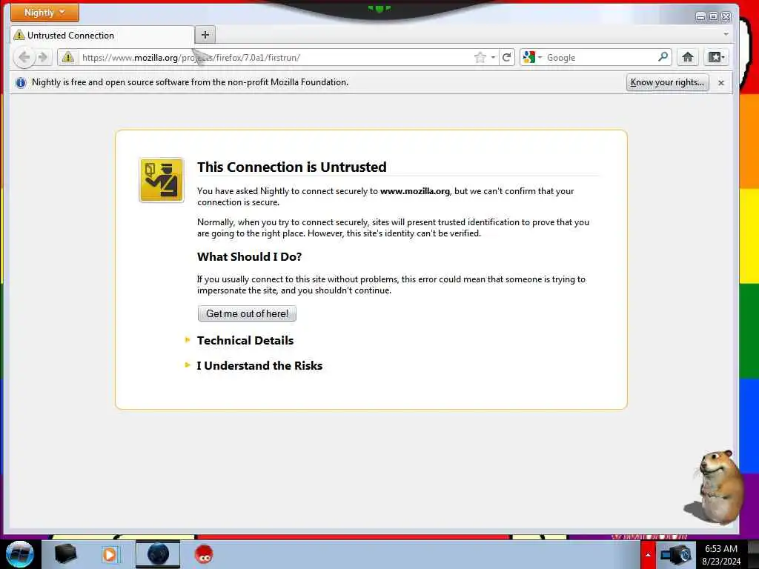Go to the home page icon
Image resolution: width=759 pixels, height=569 pixels.
click(688, 58)
